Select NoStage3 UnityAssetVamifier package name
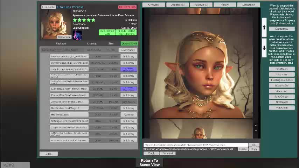Image resolution: width=299 pixels, height=168 pixels. [69, 121]
